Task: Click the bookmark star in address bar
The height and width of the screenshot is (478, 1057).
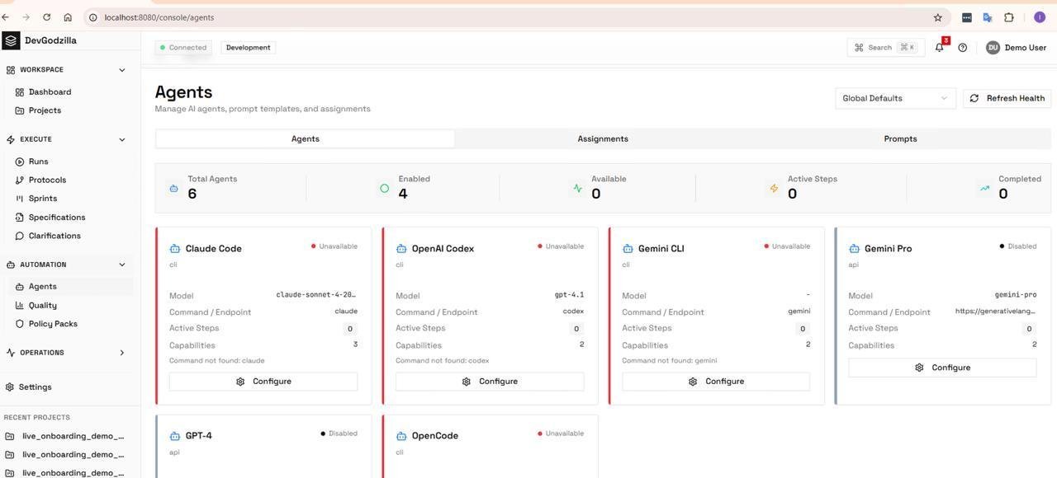Action: (x=937, y=17)
